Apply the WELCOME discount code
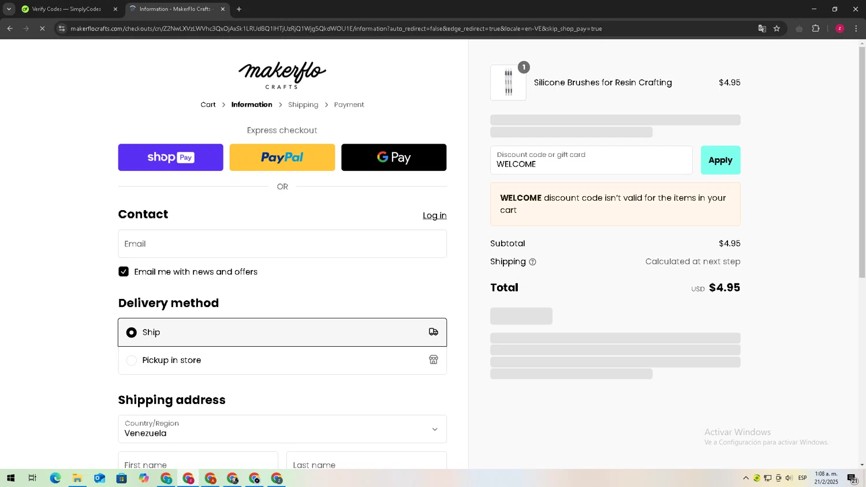Image resolution: width=866 pixels, height=487 pixels. coord(721,160)
